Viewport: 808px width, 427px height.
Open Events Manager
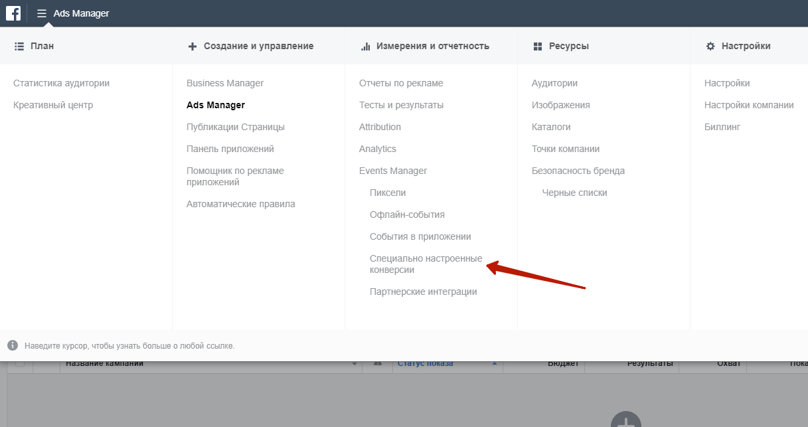click(x=393, y=171)
